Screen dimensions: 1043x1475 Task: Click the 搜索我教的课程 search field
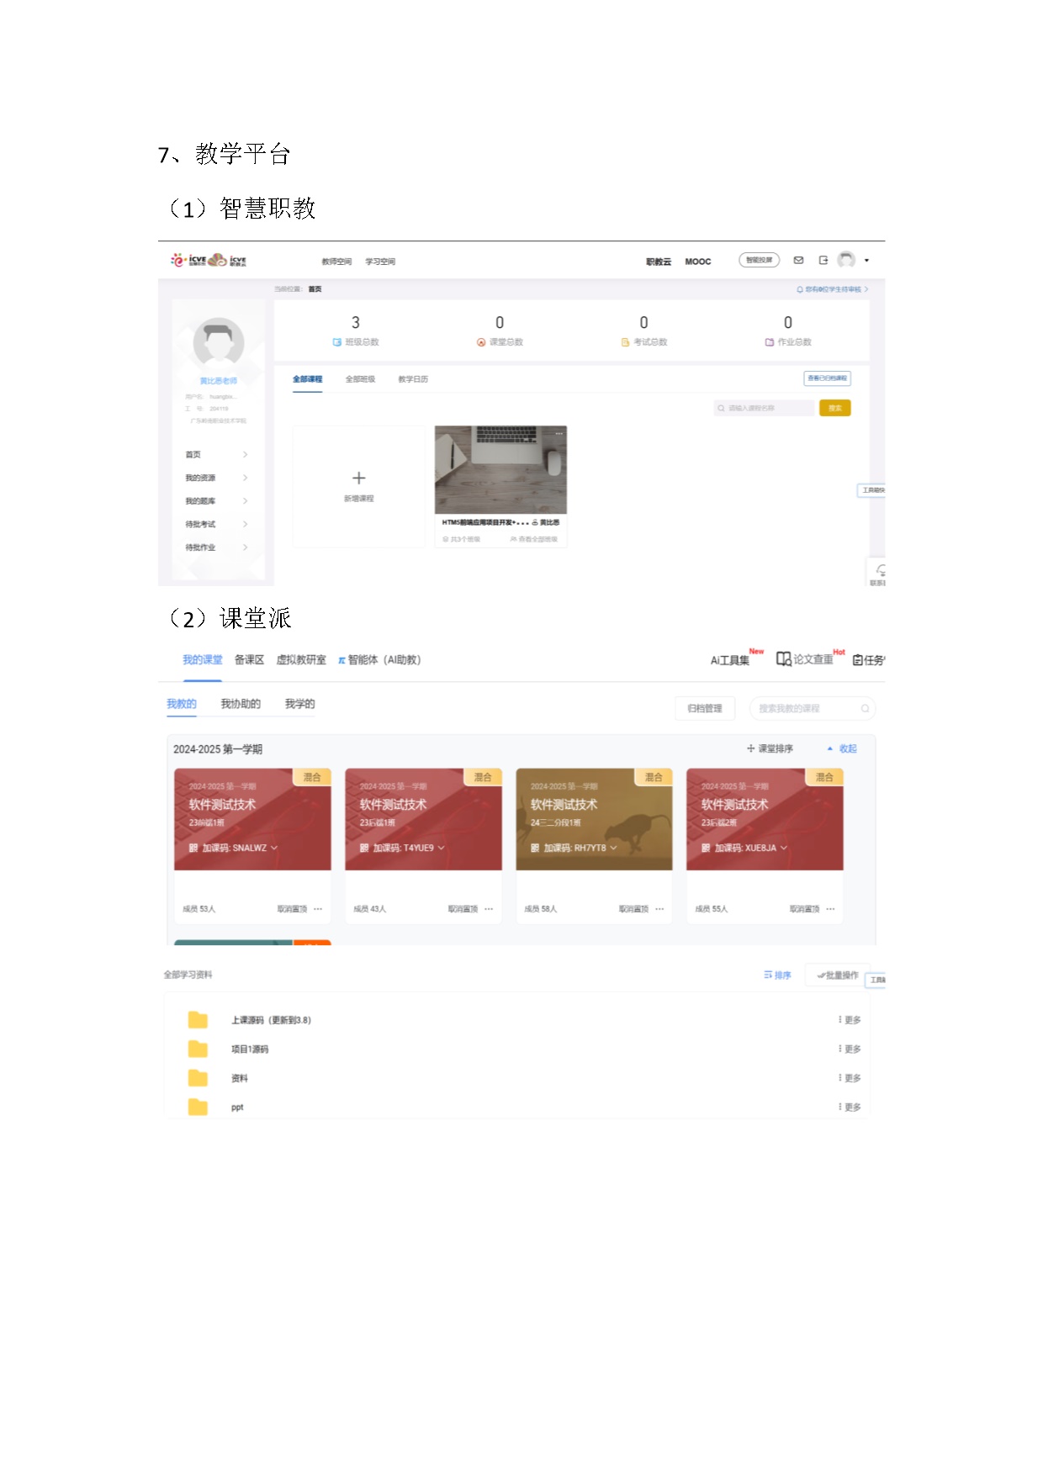[x=806, y=709]
